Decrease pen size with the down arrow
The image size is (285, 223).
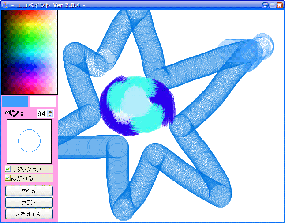[x=50, y=116]
